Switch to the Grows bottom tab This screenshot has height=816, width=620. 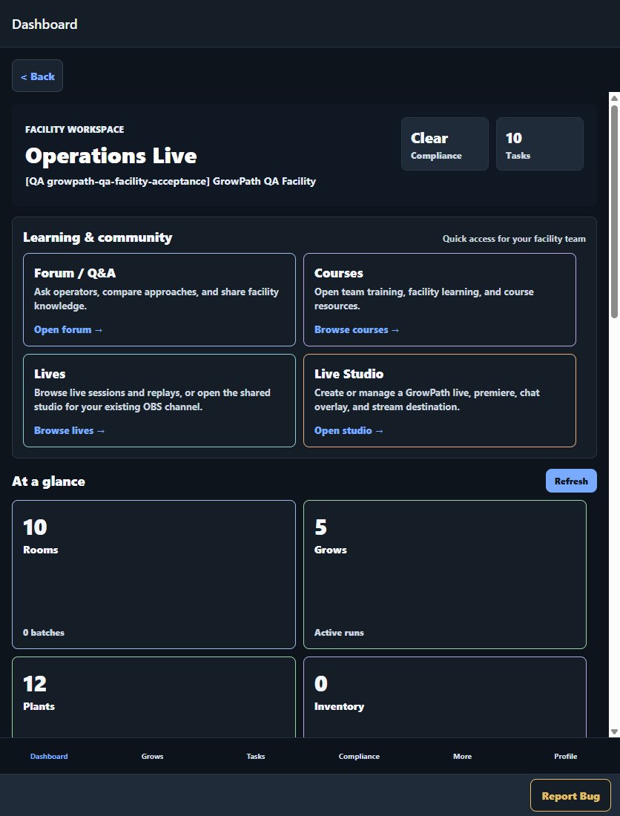152,756
